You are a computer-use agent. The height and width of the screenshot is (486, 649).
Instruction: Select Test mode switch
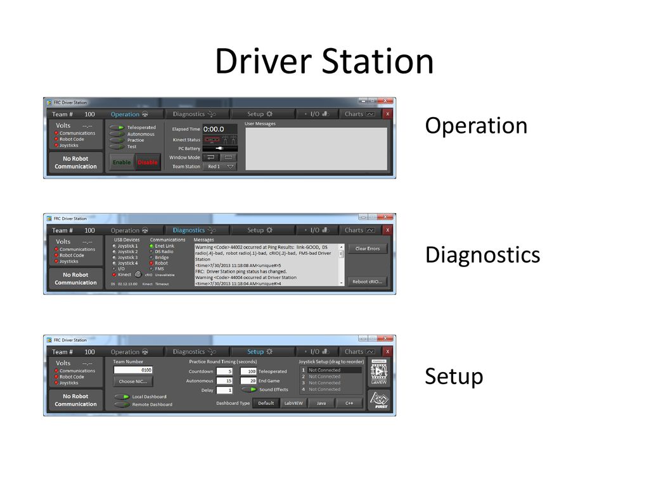pyautogui.click(x=117, y=146)
